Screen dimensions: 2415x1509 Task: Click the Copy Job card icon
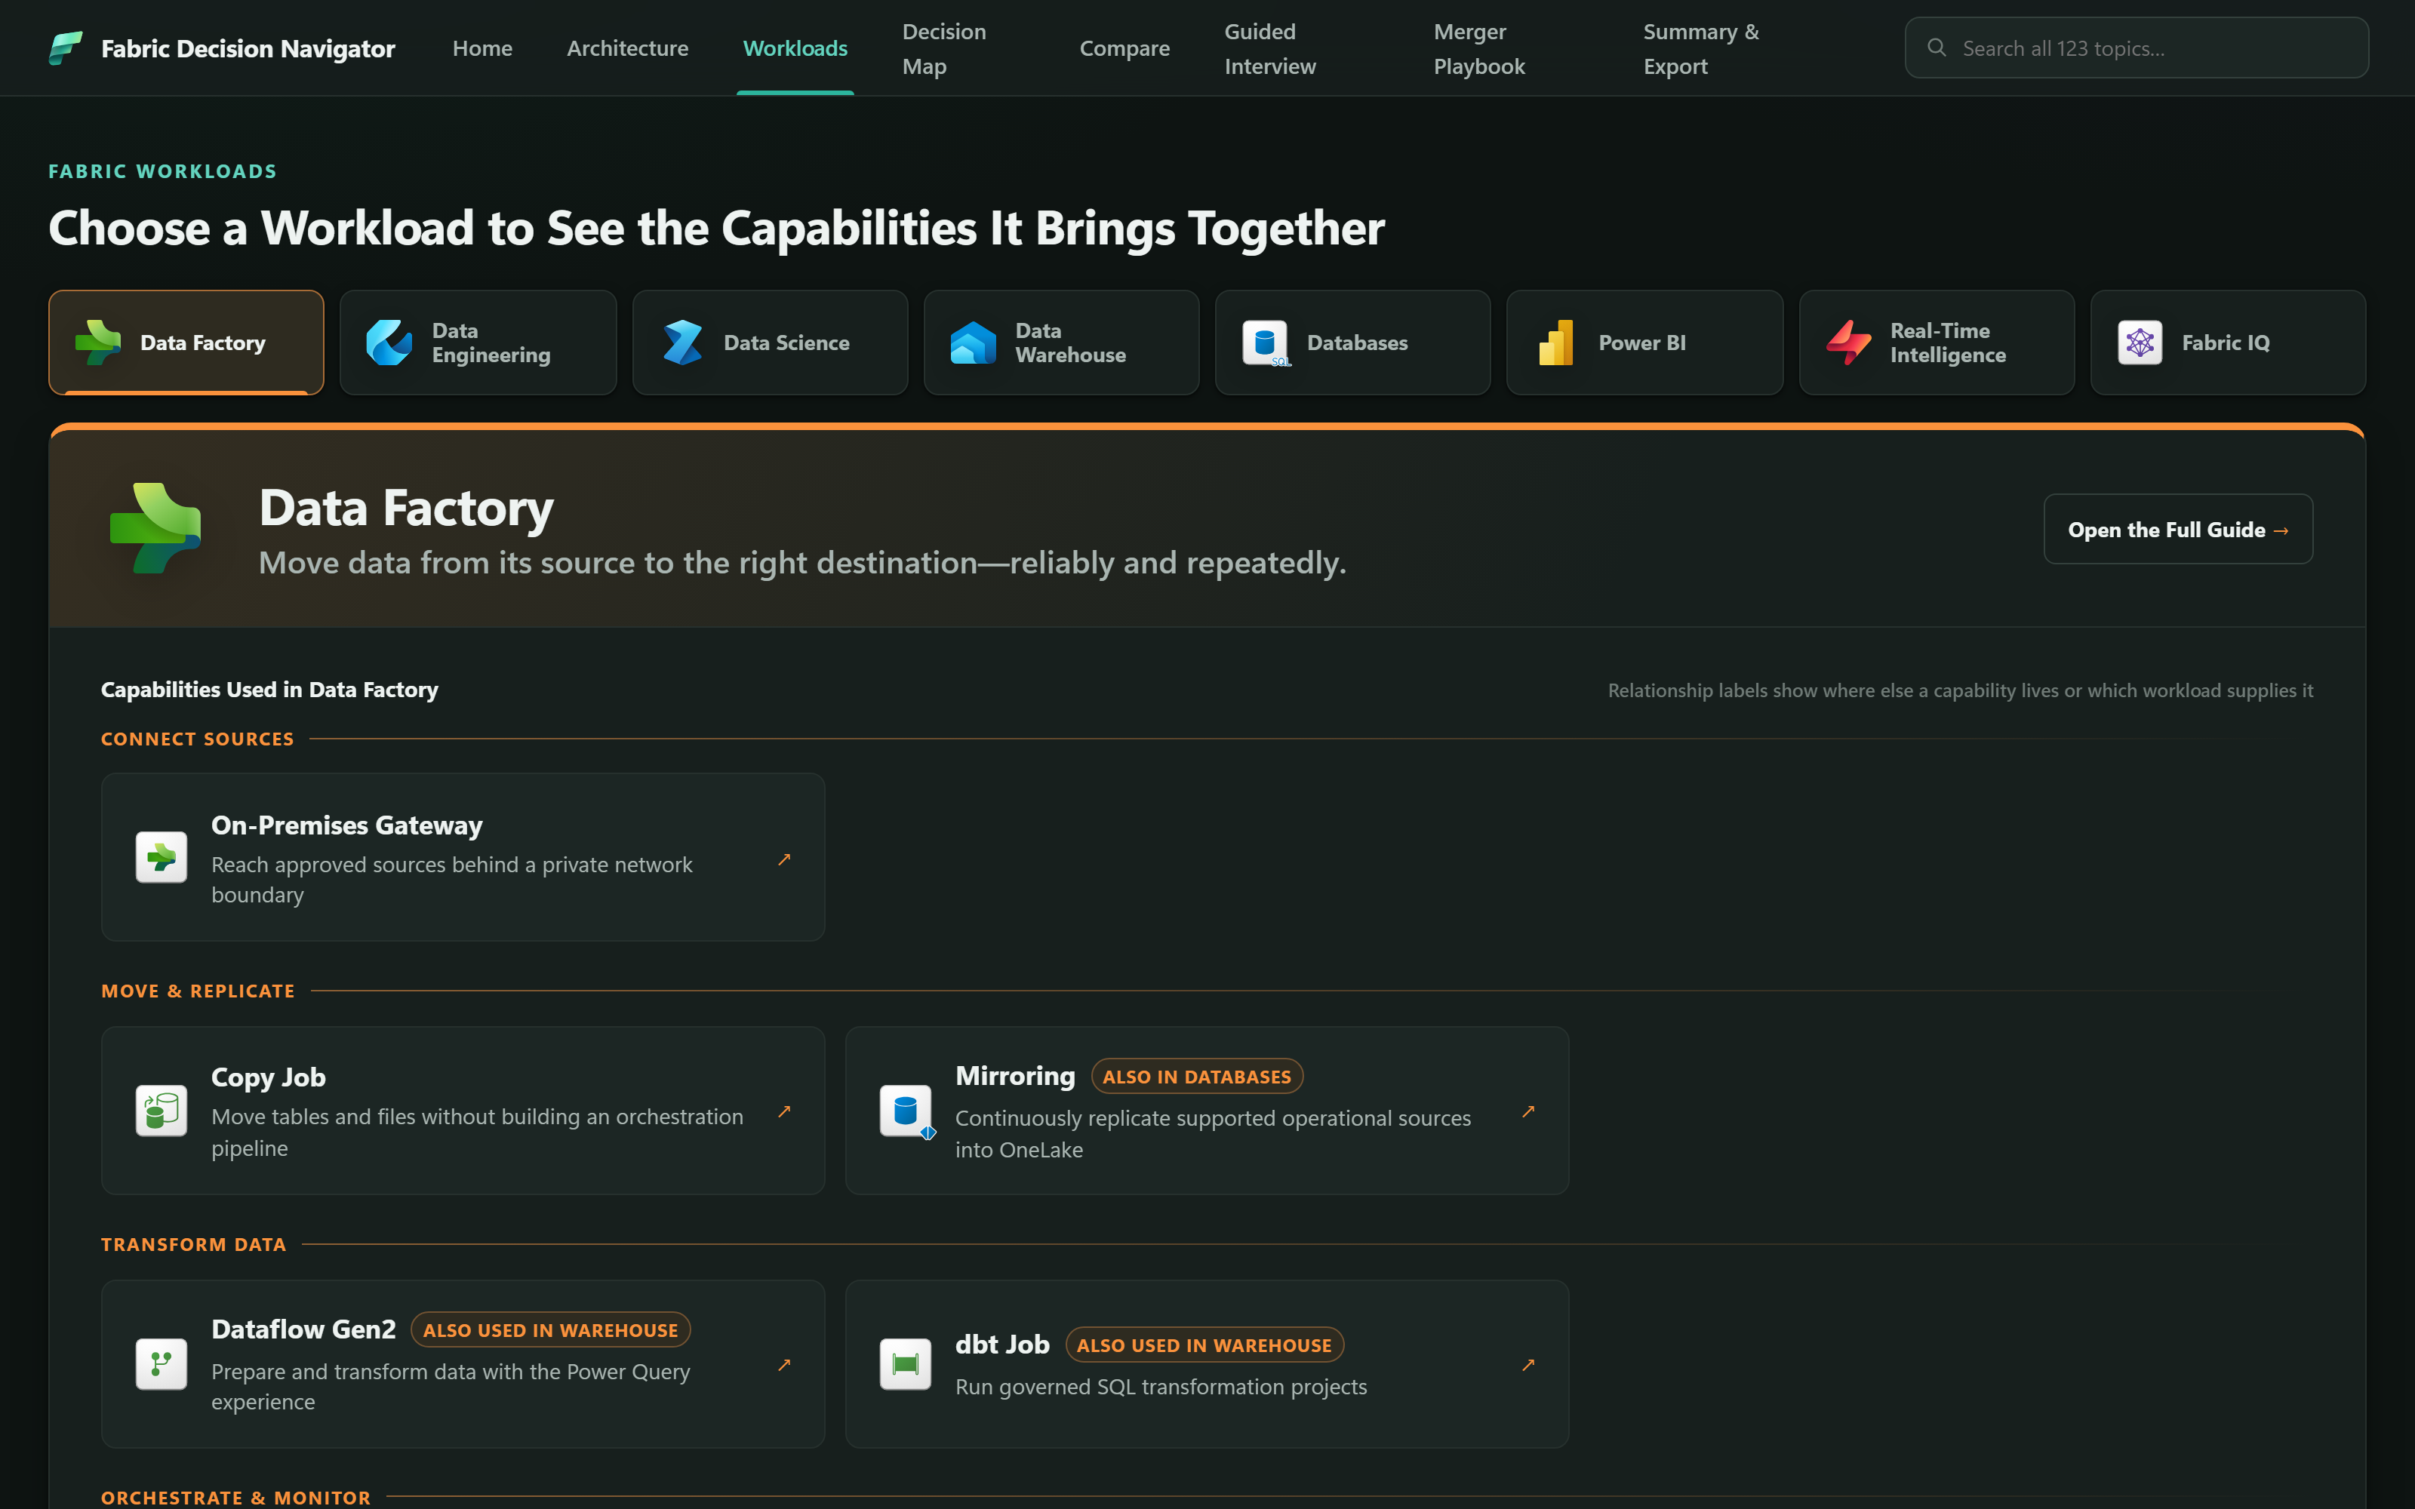pyautogui.click(x=161, y=1111)
